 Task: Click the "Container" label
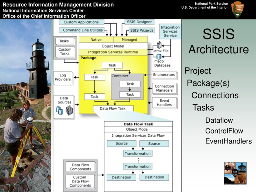pyautogui.click(x=120, y=76)
